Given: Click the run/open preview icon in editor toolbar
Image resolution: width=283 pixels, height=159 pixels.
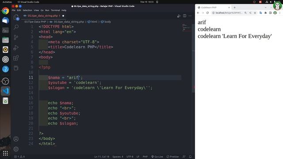Looking at the screenshot, I should point(179,16).
